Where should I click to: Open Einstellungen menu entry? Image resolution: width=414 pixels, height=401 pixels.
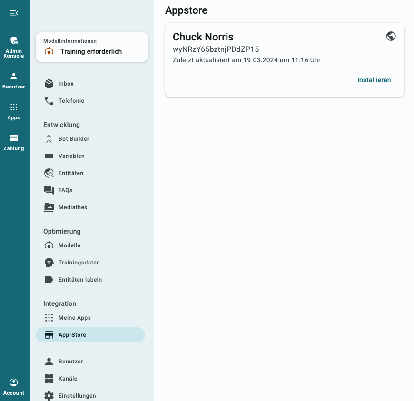(90, 395)
